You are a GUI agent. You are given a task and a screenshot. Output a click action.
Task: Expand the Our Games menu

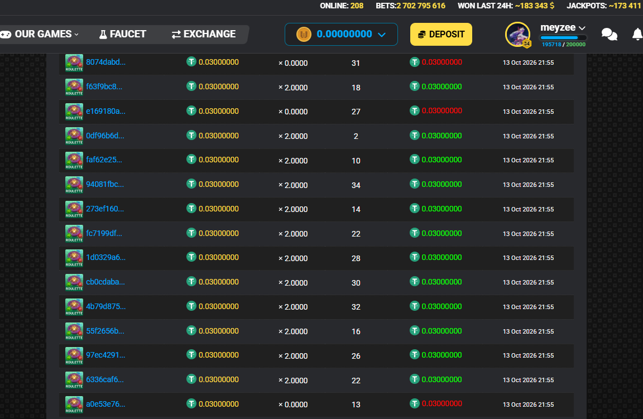pyautogui.click(x=40, y=34)
